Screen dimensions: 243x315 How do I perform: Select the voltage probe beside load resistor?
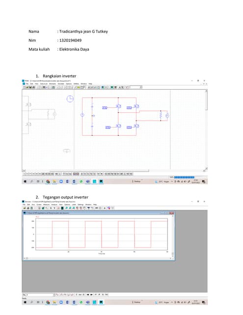167,116
